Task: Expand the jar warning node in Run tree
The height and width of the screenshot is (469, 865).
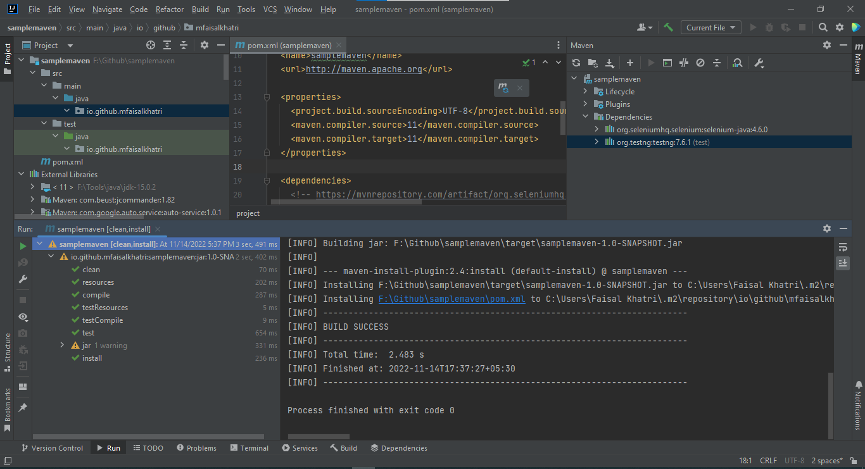Action: 62,346
